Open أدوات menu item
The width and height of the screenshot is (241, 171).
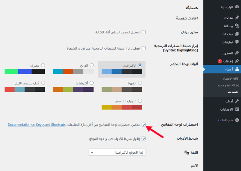(x=222, y=101)
